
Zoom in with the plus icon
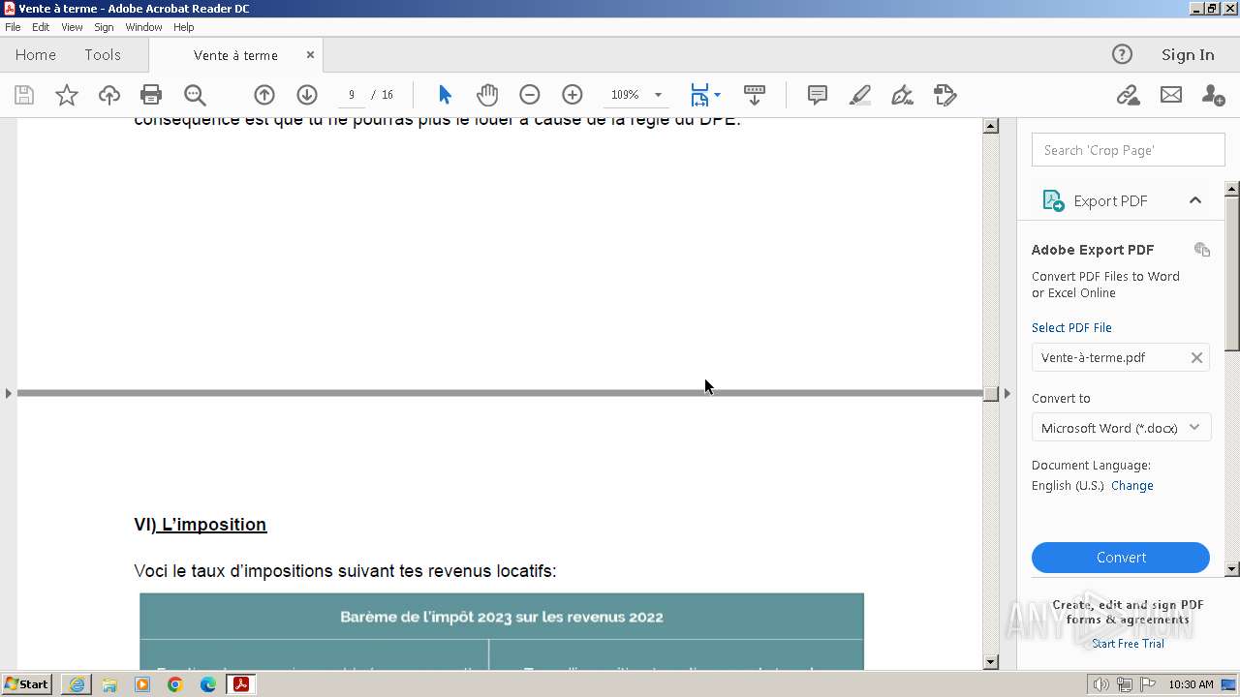coord(573,95)
